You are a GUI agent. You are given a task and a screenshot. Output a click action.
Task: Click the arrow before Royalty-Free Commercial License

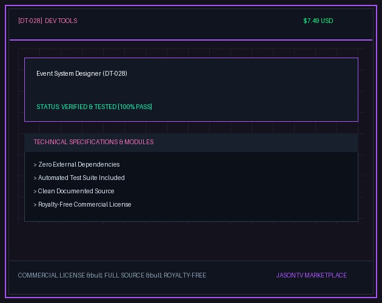point(35,205)
